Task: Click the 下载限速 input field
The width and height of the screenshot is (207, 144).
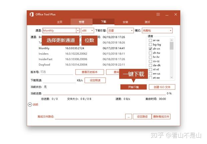Action: [x=59, y=80]
